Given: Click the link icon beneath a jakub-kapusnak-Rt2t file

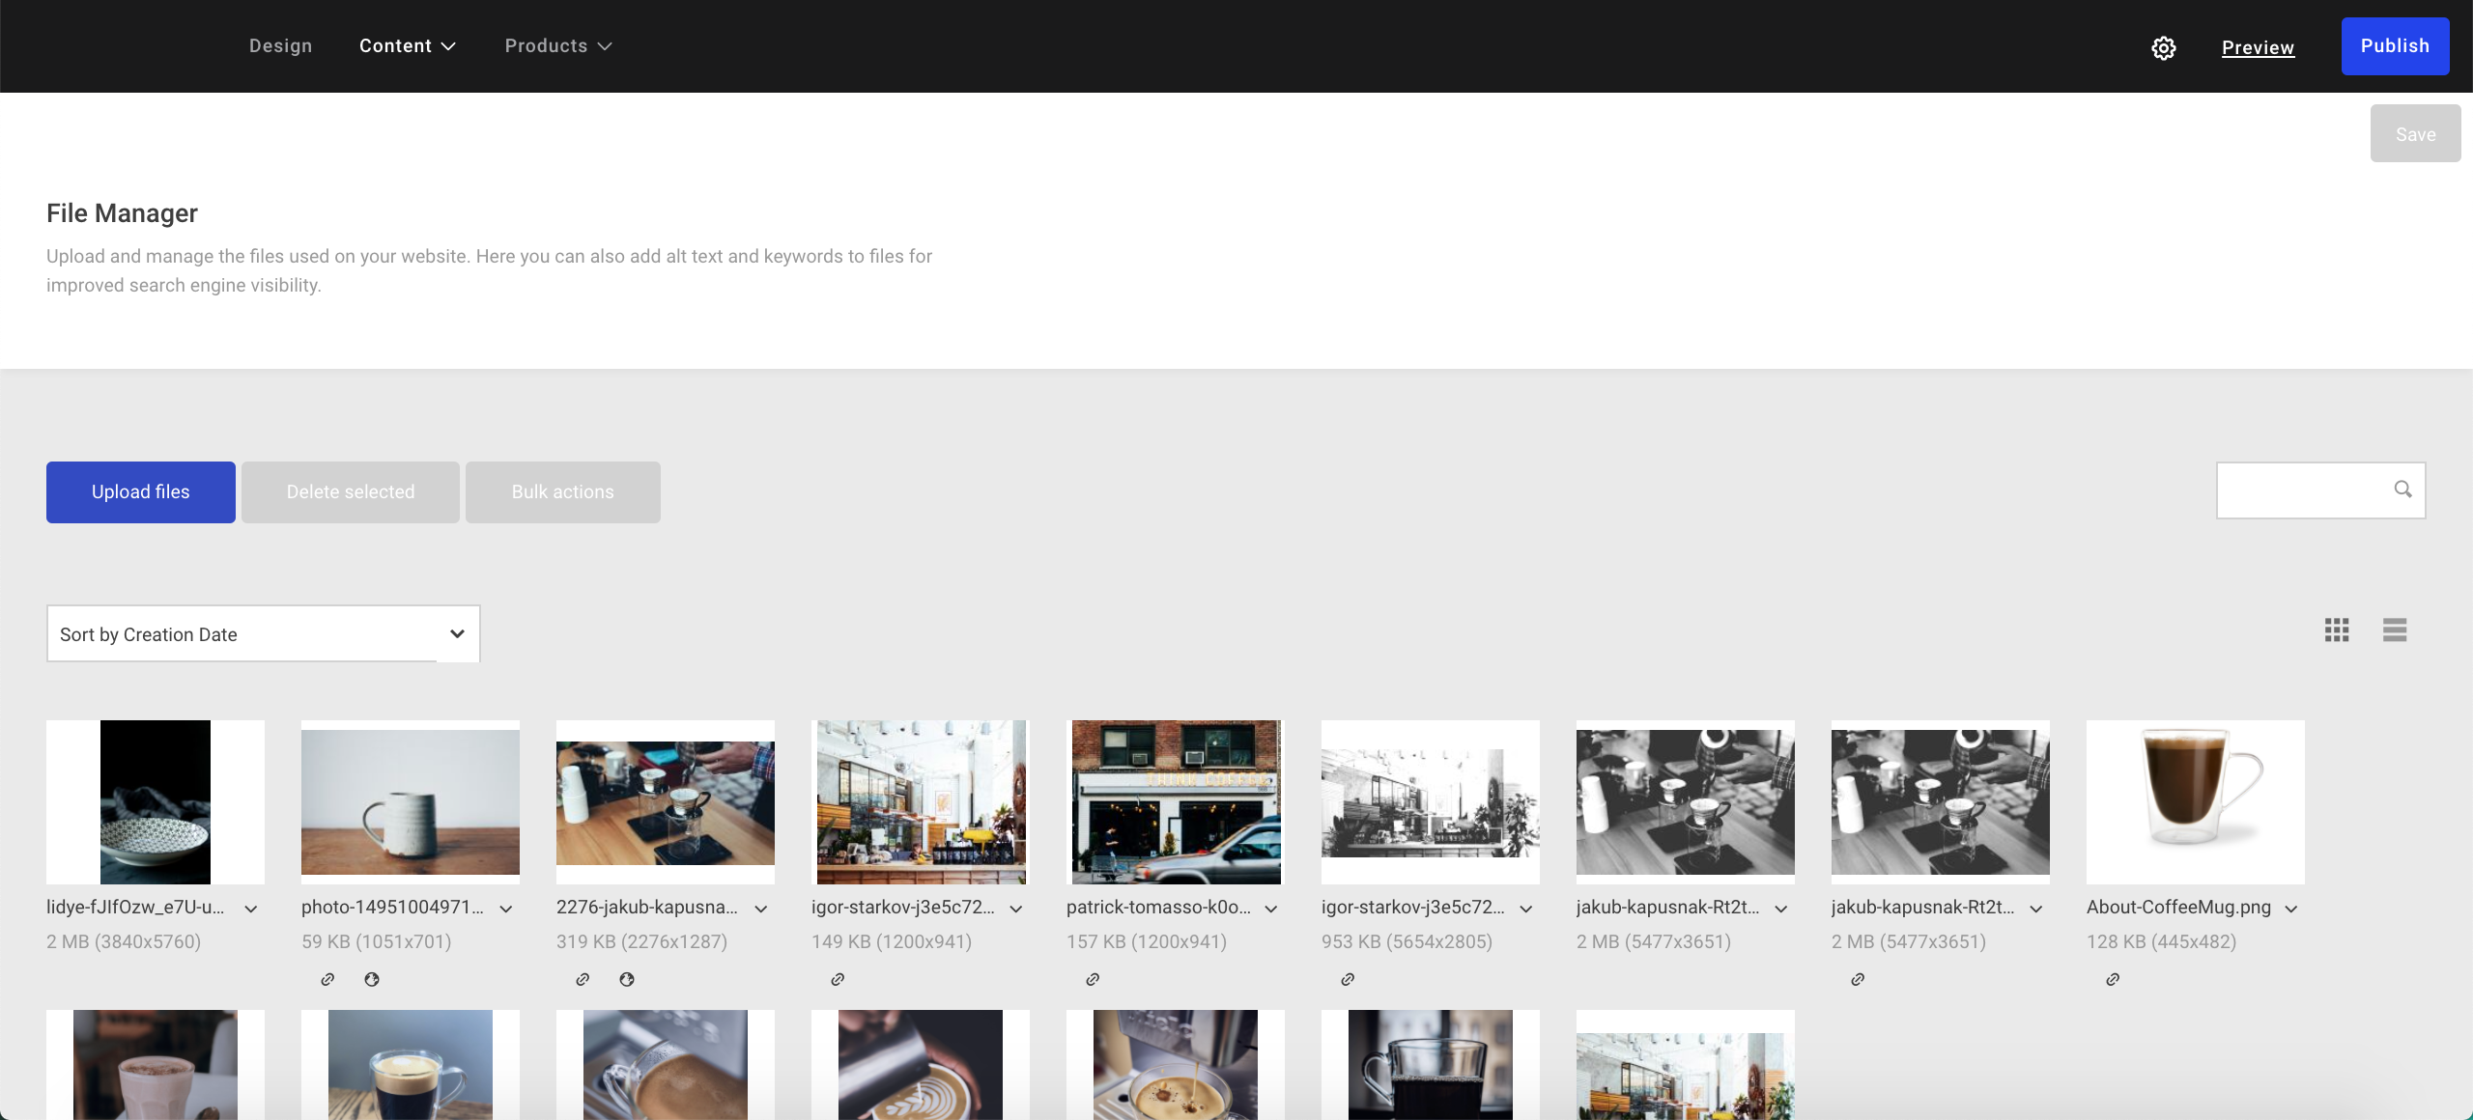Looking at the screenshot, I should [1858, 979].
